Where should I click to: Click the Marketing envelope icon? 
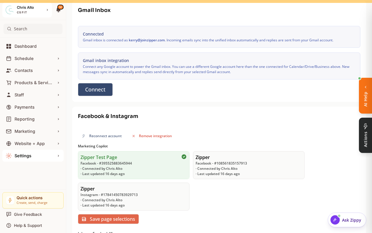tap(9, 131)
